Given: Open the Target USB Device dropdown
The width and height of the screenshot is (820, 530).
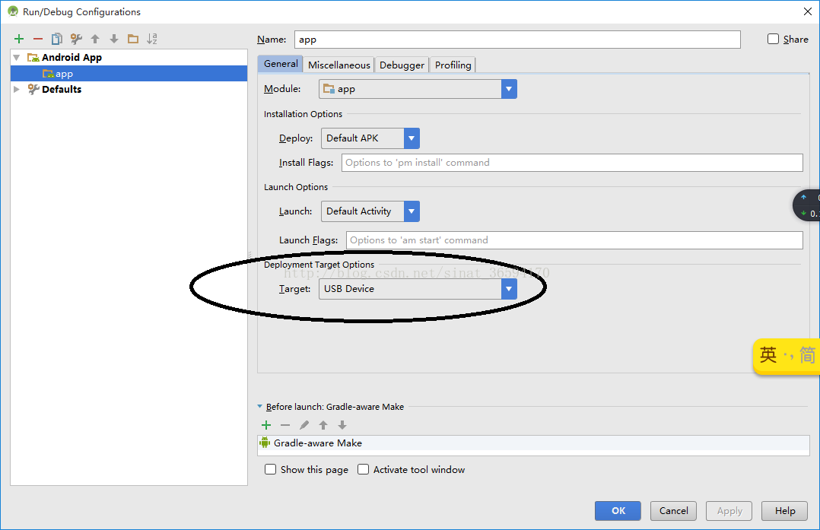Looking at the screenshot, I should pos(509,289).
